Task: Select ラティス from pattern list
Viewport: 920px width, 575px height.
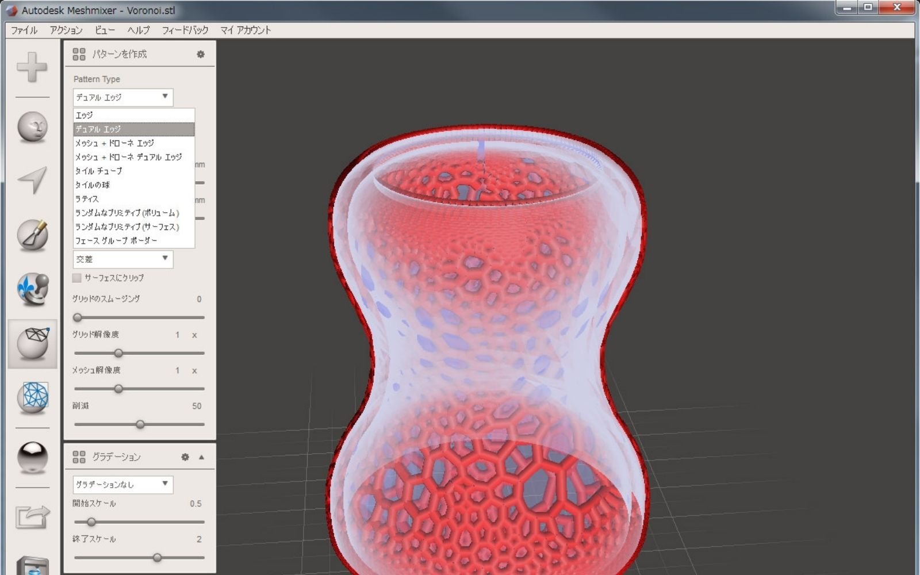Action: click(x=87, y=199)
